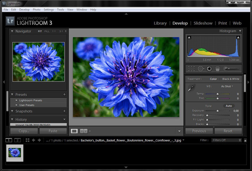Open the File menu

click(x=6, y=10)
